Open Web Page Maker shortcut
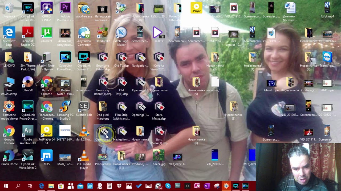The height and width of the screenshot is (191, 341). [121, 36]
